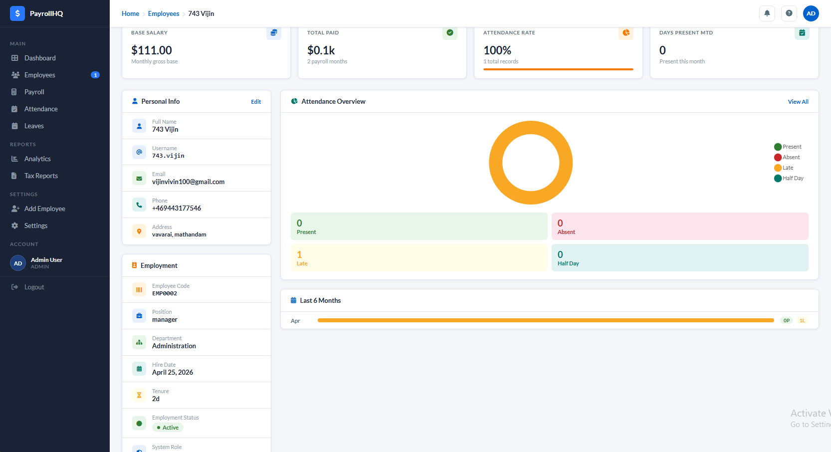Click the attendance rate pie icon
This screenshot has height=452, width=831.
click(x=625, y=33)
